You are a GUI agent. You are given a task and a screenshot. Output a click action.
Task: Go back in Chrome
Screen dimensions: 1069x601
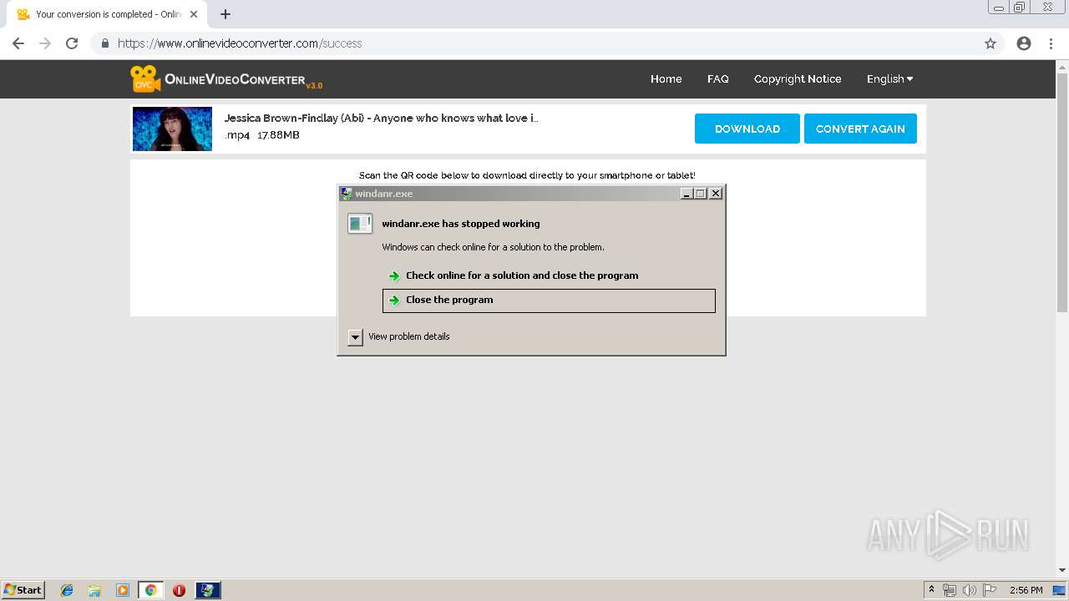(18, 43)
